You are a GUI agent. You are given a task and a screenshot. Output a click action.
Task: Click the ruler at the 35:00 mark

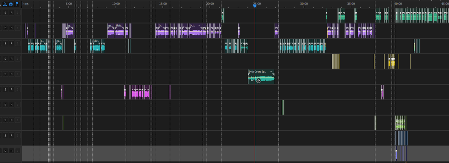click(351, 3)
